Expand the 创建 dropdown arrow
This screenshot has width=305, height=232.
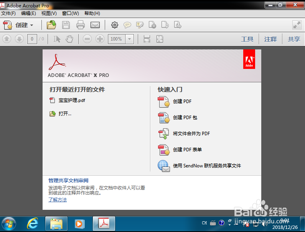coord(32,25)
